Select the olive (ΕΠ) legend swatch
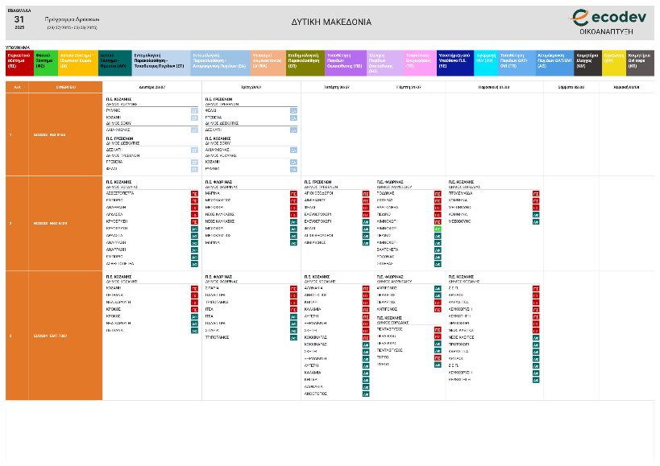 [x=305, y=63]
